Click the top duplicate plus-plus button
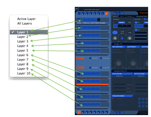The image size is (151, 117). [x=122, y=13]
